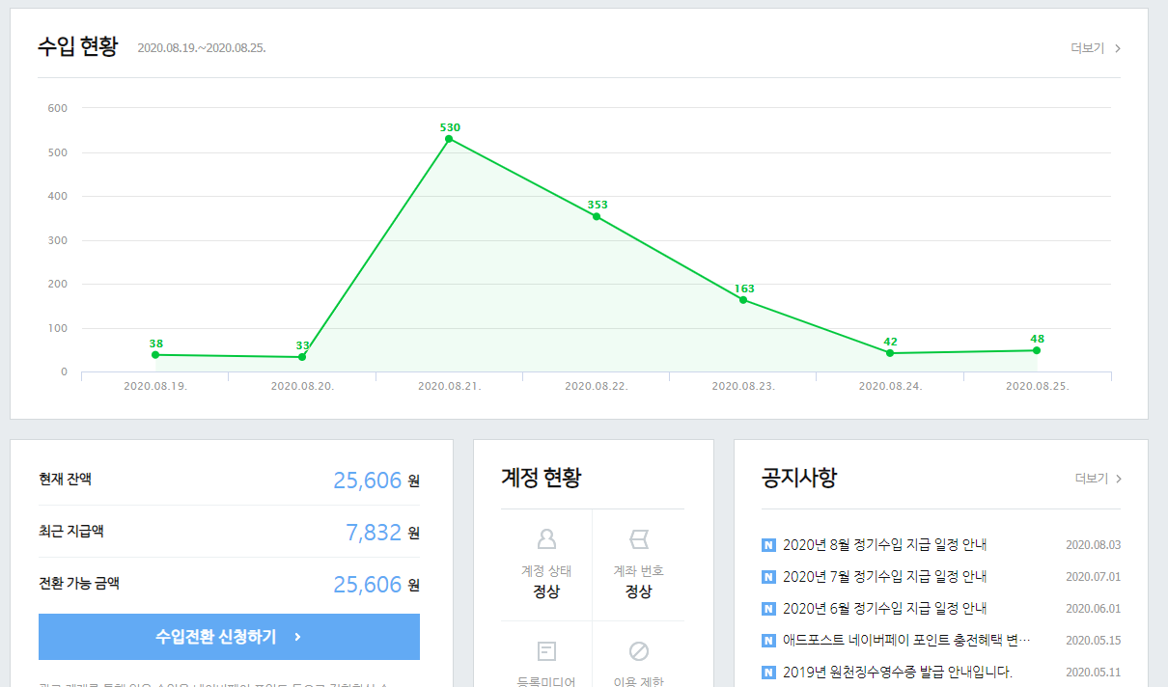Click 계정 상태 status 정상
The width and height of the screenshot is (1168, 687).
[x=546, y=591]
